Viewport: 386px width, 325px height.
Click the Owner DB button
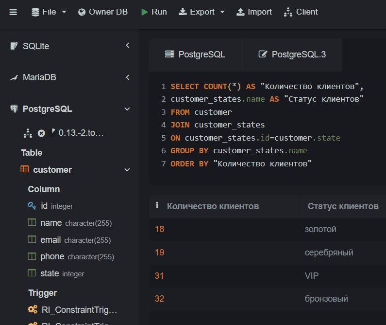103,12
